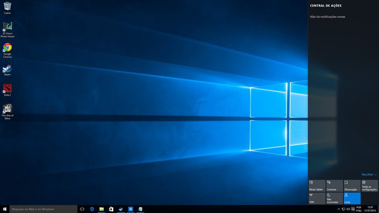Turn off the Local location tile

click(x=352, y=198)
